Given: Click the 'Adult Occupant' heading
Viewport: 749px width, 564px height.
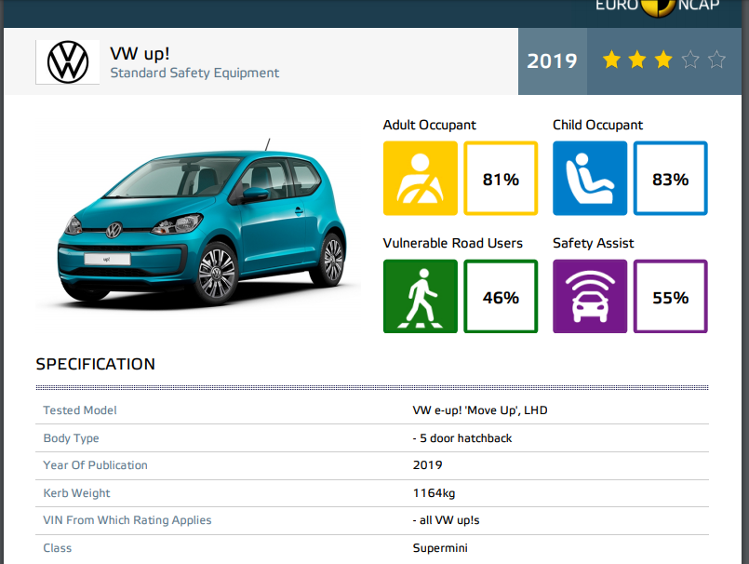Looking at the screenshot, I should pyautogui.click(x=430, y=126).
